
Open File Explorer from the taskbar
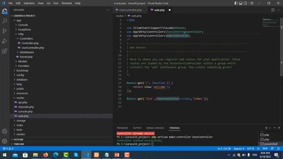[35, 155]
